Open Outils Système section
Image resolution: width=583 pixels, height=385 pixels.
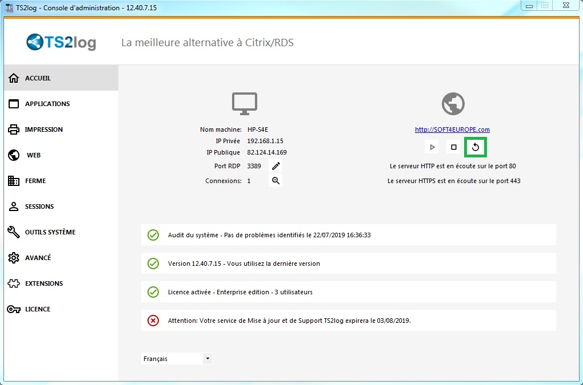point(61,232)
